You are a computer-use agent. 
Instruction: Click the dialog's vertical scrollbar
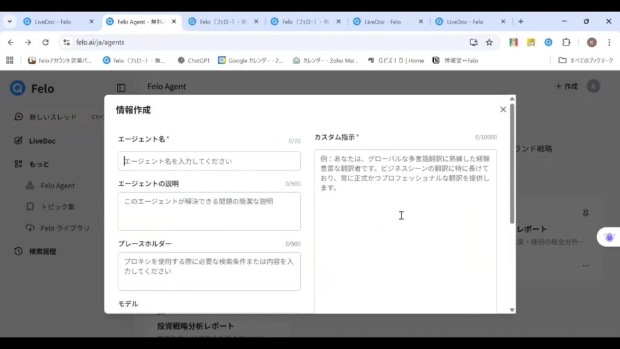512,164
